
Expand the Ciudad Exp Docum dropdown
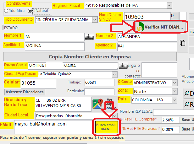(114, 74)
